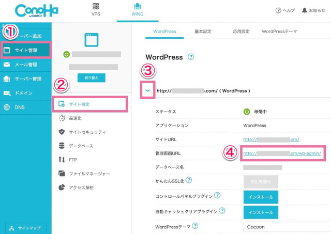
Task: Click the ConoHa logo
Action: pos(37,11)
